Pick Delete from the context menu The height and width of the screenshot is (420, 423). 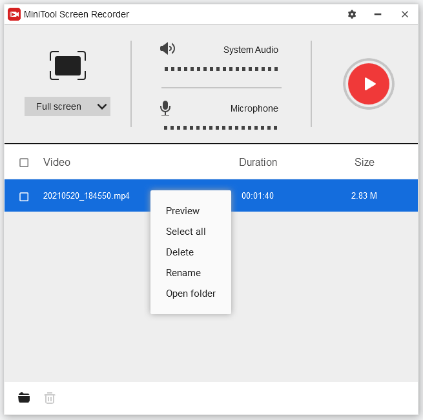point(180,252)
